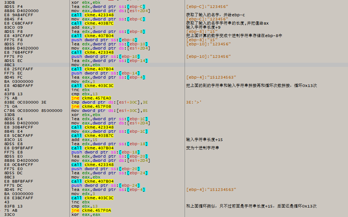This screenshot has width=348, height=217.
Task: Select the bytes E8 0CB4FCFF
Action: (x=18, y=165)
